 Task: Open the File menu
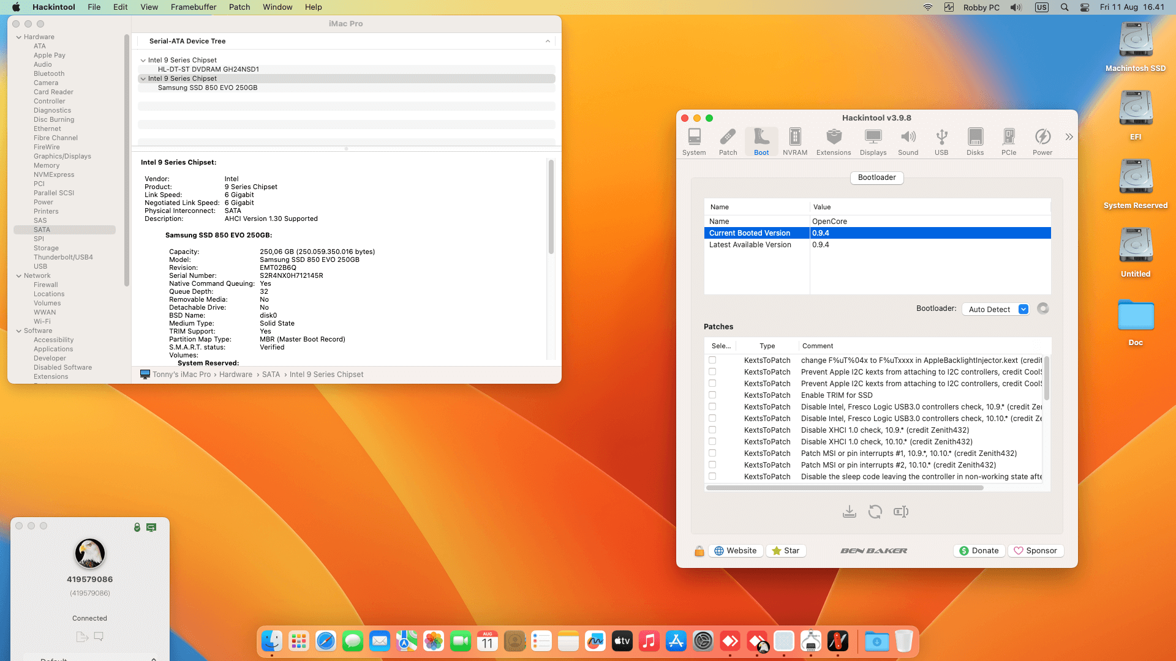click(x=94, y=7)
